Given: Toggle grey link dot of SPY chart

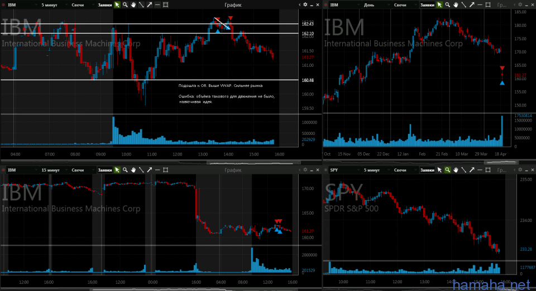Looking at the screenshot, I should (326, 170).
